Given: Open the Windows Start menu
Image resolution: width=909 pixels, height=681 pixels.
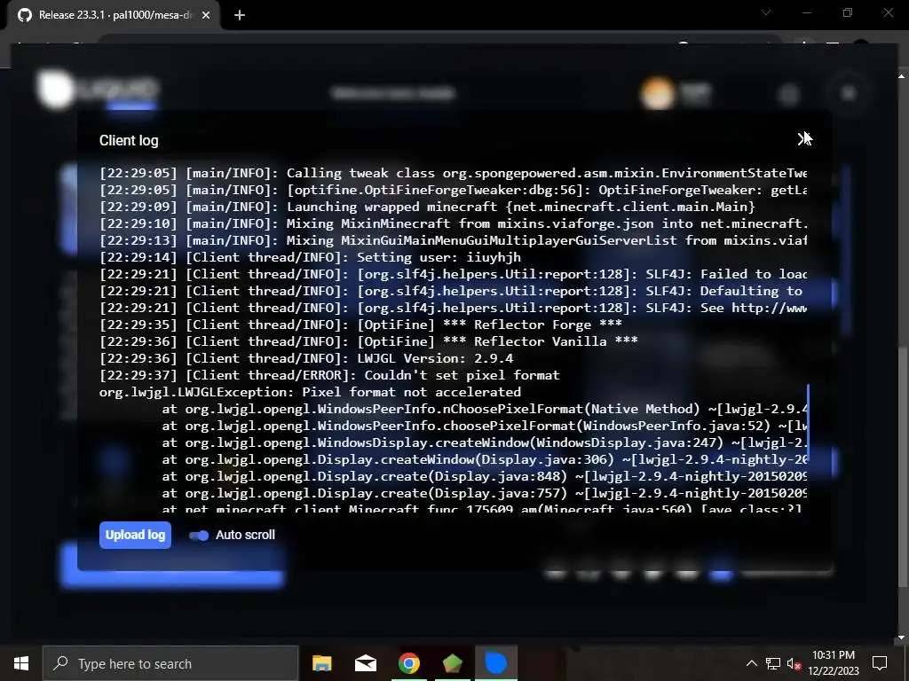Looking at the screenshot, I should tap(21, 663).
